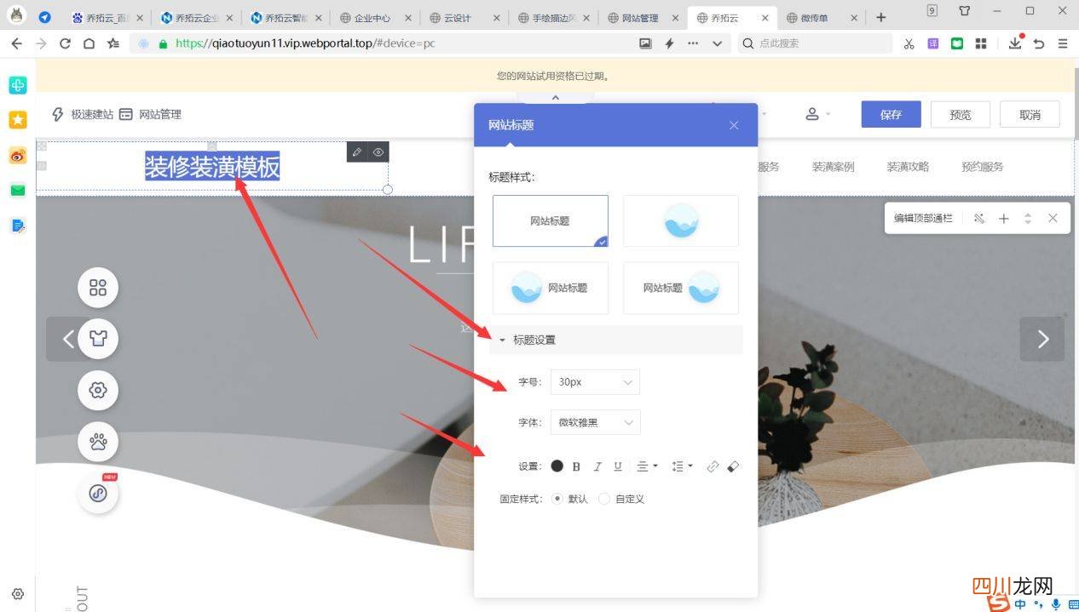Screen dimensions: 1079x612
Task: Open the text alignment dropdown
Action: click(x=647, y=466)
